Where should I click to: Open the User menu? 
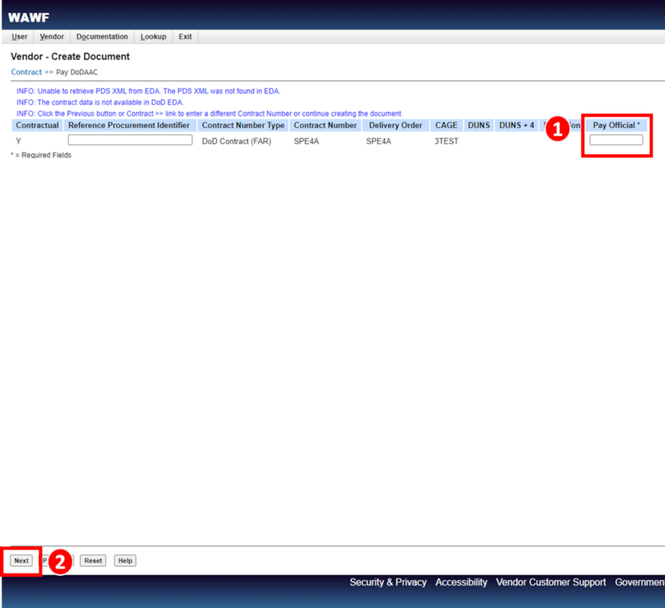pos(19,36)
